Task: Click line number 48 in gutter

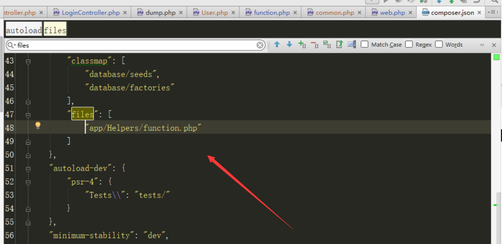Action: (x=10, y=128)
